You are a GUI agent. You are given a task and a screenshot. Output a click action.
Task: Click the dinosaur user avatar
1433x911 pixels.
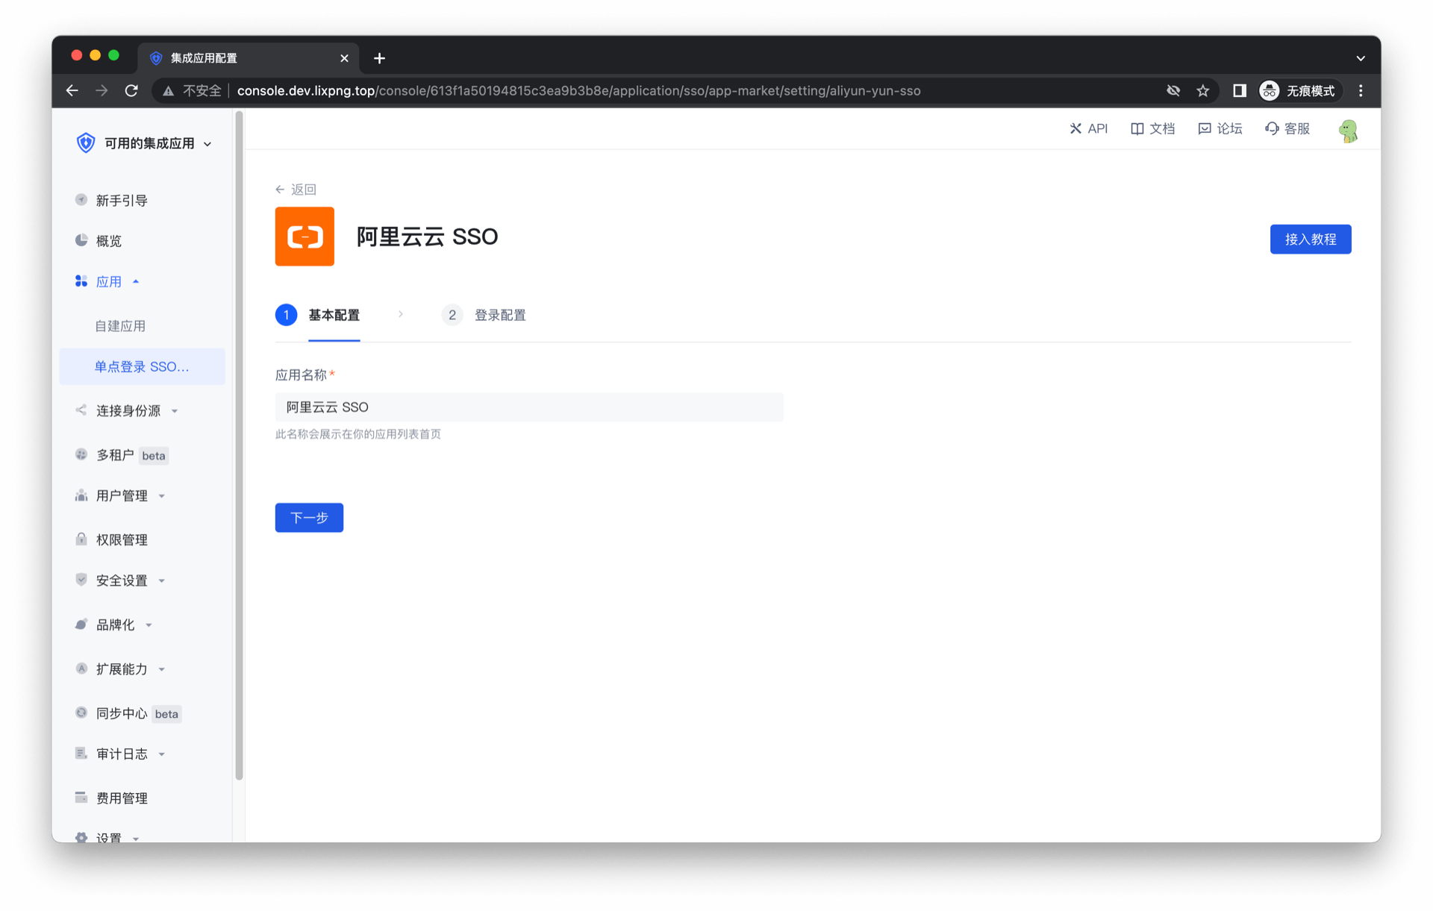(1348, 131)
